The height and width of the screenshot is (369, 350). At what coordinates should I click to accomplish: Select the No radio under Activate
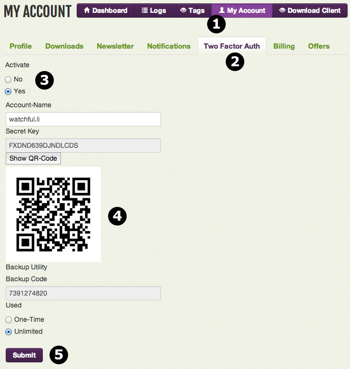point(8,80)
